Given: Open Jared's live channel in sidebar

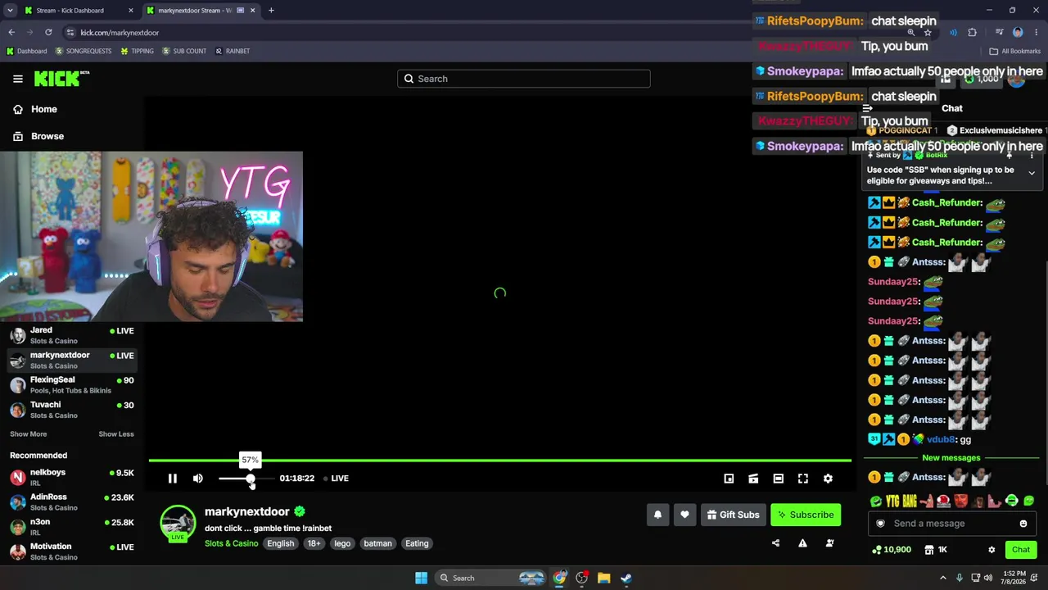Looking at the screenshot, I should (72, 335).
